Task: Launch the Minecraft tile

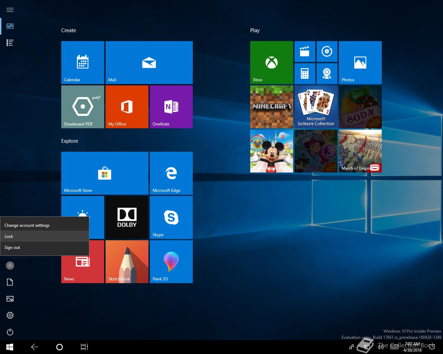Action: pos(272,107)
